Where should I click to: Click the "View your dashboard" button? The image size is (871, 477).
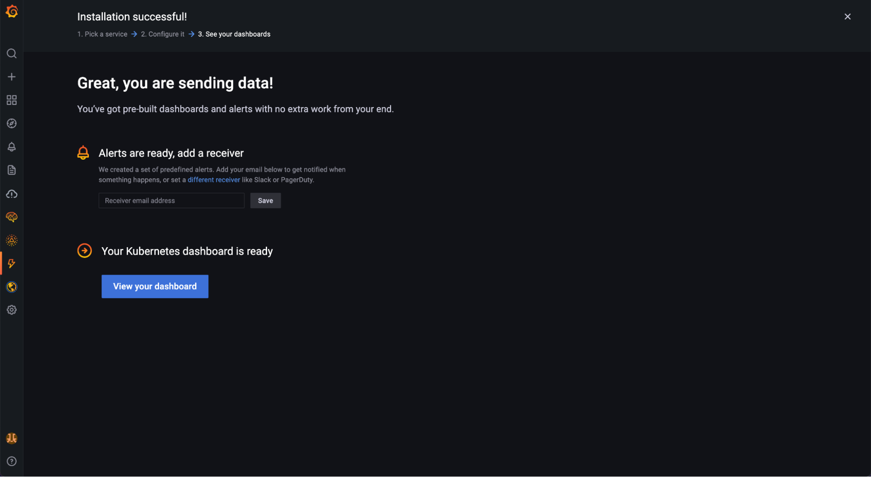click(x=155, y=286)
